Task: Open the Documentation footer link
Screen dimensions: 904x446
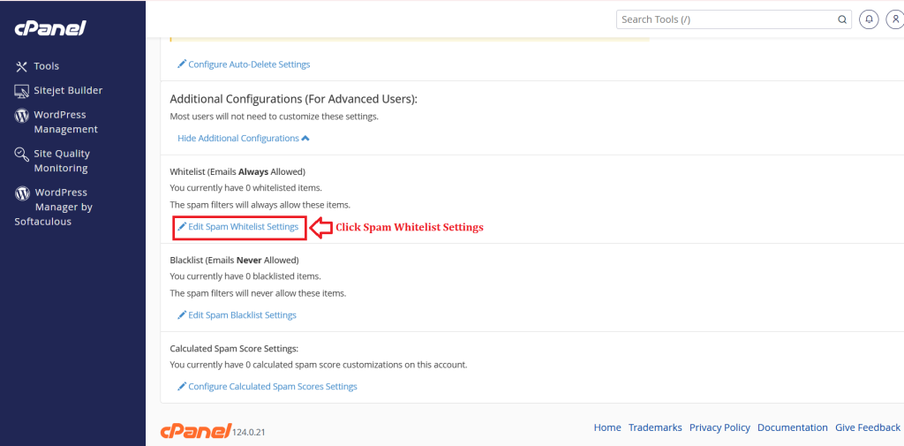Action: [793, 427]
